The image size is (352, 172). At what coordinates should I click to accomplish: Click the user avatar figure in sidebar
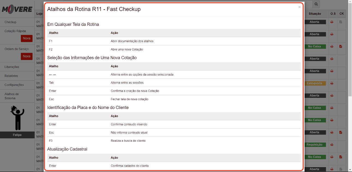17,117
